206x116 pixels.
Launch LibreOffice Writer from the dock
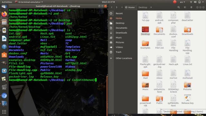click(4, 39)
